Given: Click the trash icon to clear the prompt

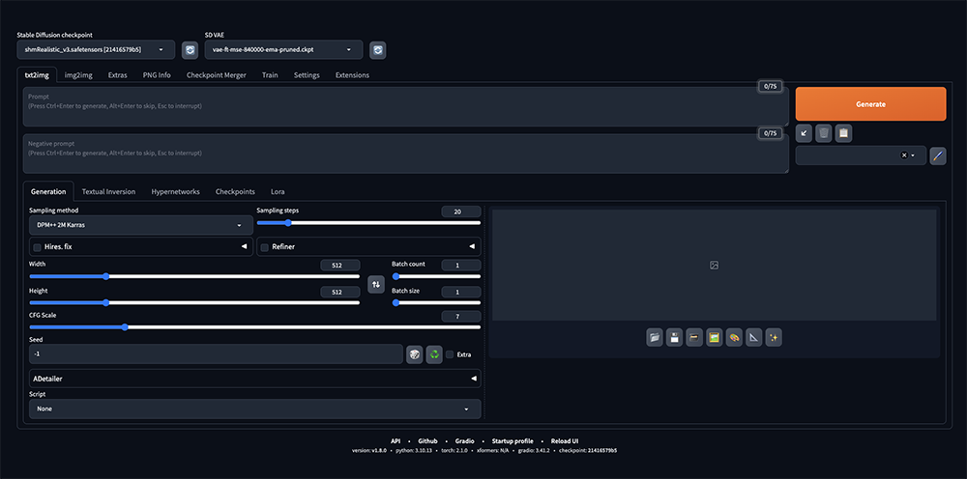Looking at the screenshot, I should (x=823, y=133).
